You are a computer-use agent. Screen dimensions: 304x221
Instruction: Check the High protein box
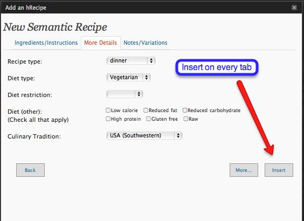pyautogui.click(x=108, y=119)
